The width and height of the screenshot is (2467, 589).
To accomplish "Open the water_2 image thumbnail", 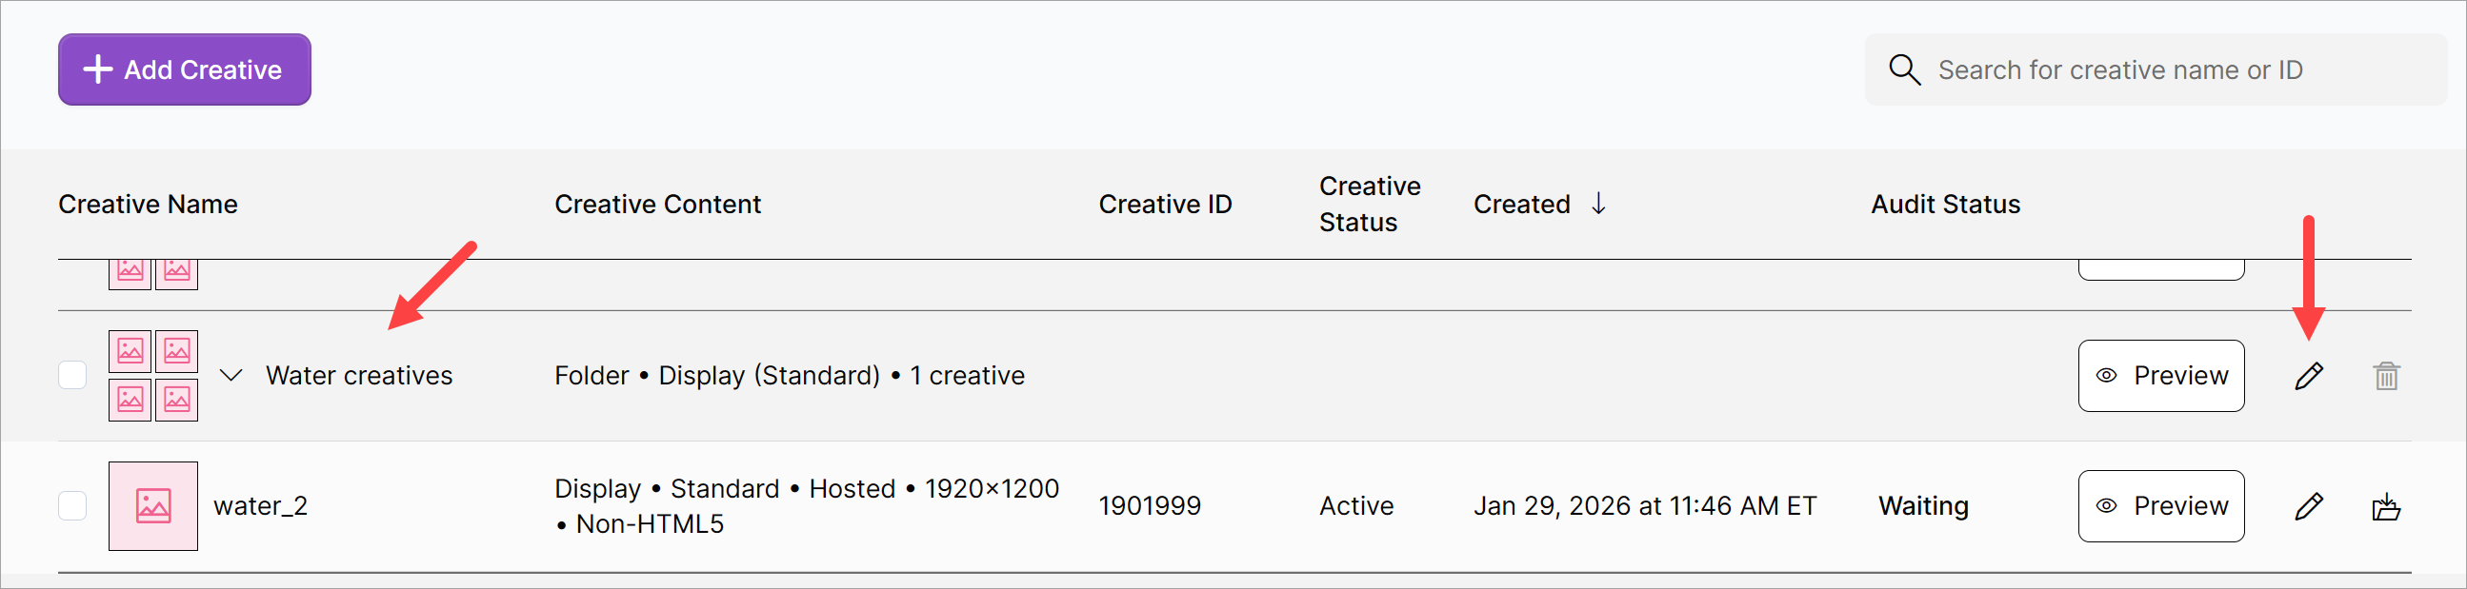I will tap(153, 506).
